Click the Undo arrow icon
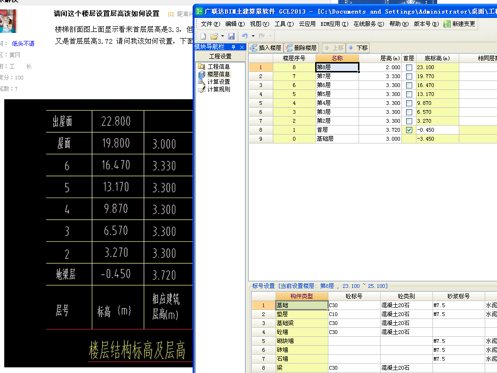This screenshot has height=373, width=497. (244, 36)
